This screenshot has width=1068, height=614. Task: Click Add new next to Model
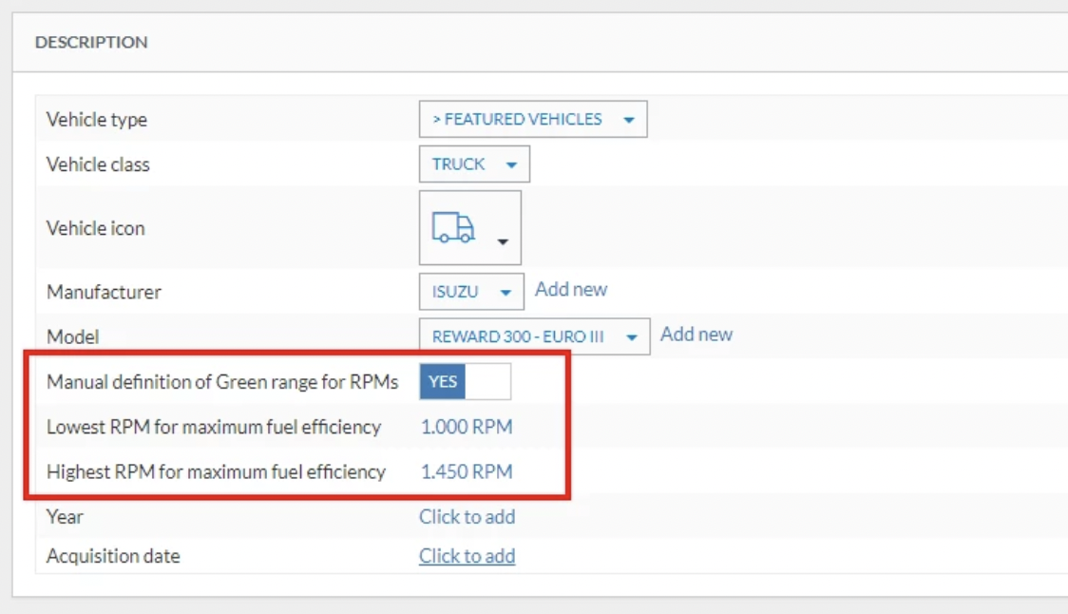pyautogui.click(x=696, y=335)
